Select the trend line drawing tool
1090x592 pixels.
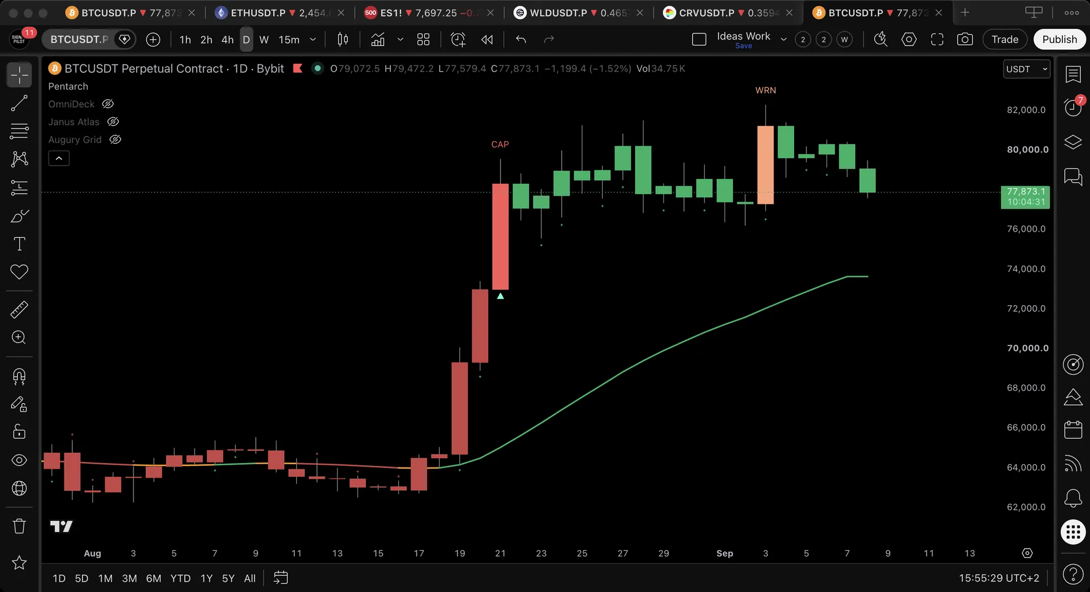point(19,103)
